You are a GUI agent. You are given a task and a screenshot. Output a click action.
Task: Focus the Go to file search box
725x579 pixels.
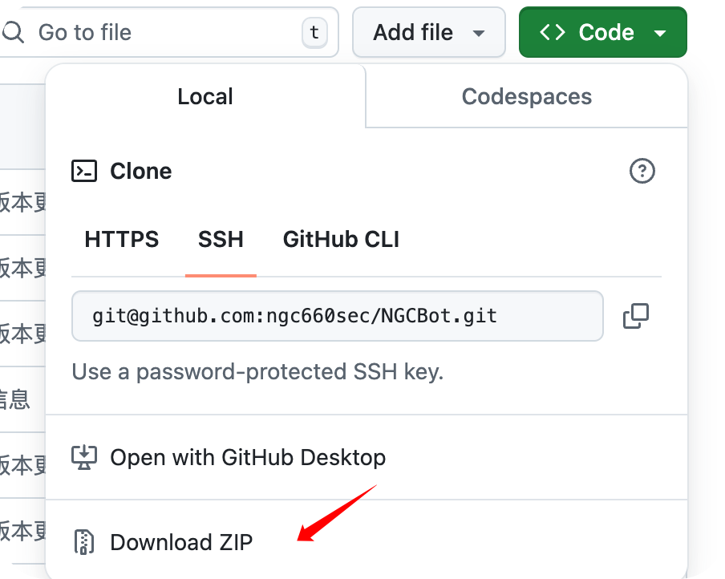coord(169,32)
